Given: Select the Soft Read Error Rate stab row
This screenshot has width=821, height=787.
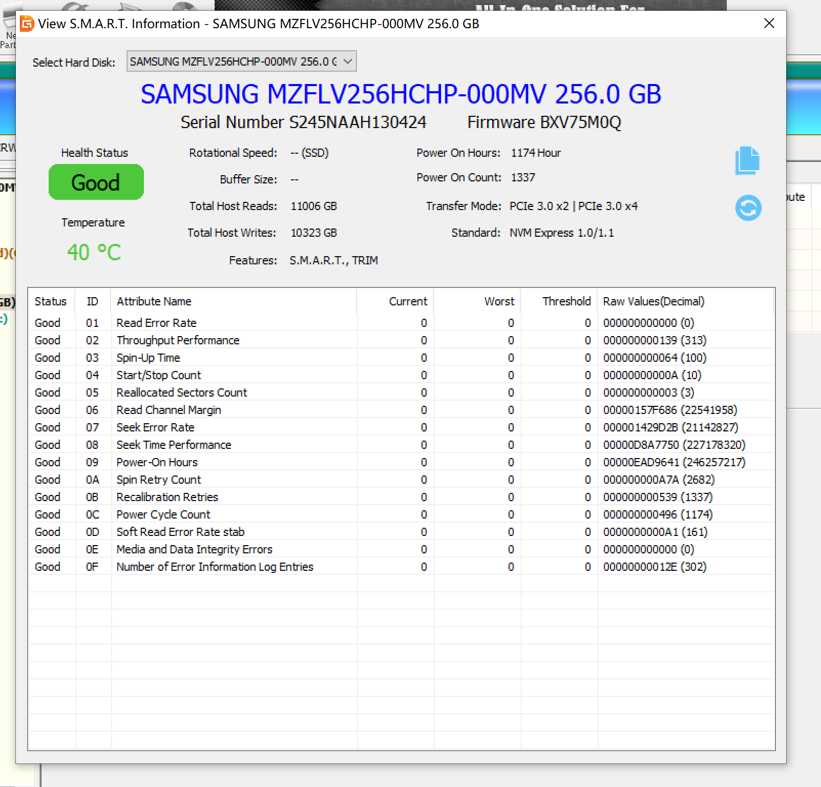Looking at the screenshot, I should point(402,532).
